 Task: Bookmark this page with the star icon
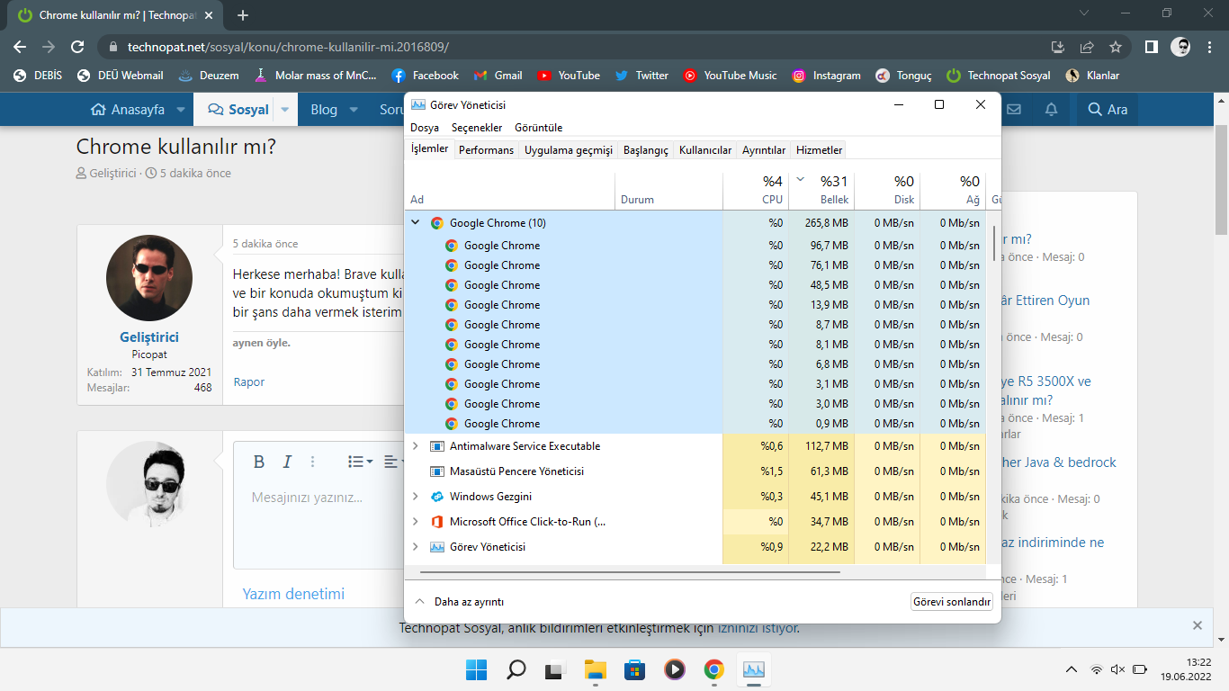tap(1116, 47)
